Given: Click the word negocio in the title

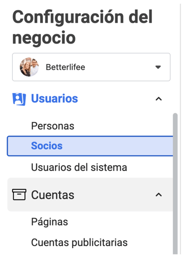Looking at the screenshot, I should [x=44, y=38].
